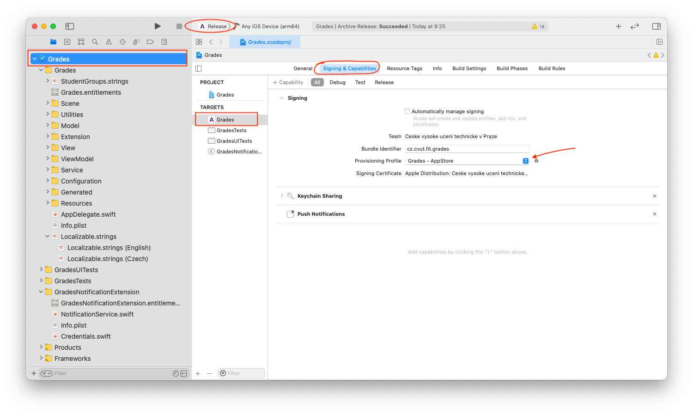Select the Debug configuration filter

point(337,82)
